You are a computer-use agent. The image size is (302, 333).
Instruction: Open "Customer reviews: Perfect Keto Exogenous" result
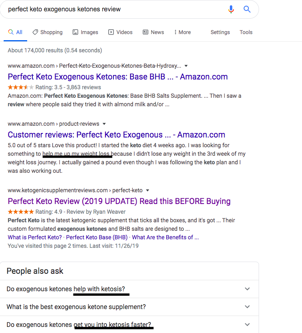tap(116, 135)
